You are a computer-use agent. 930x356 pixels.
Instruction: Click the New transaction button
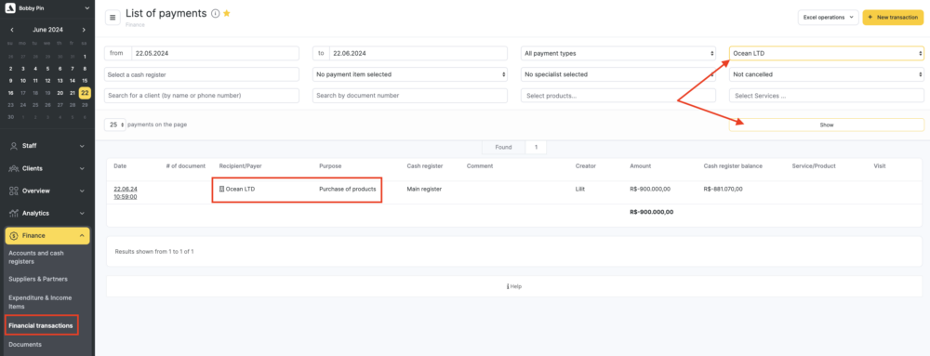pos(893,18)
